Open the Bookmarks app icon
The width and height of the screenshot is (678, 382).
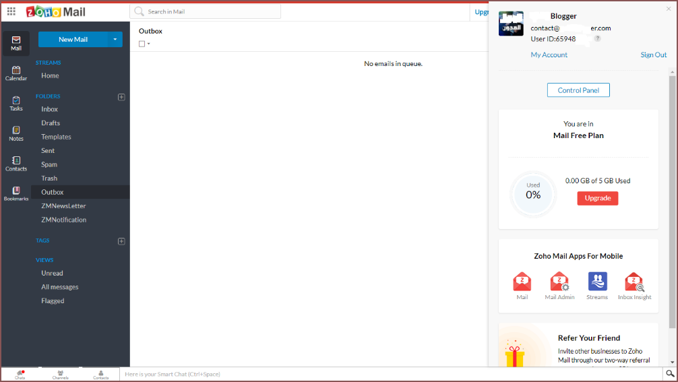16,193
